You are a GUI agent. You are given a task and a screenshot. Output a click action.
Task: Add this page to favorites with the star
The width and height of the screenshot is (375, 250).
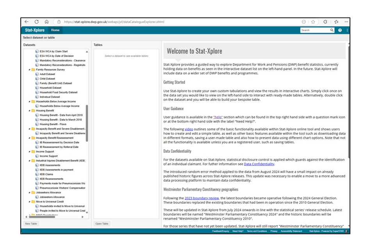[313, 22]
